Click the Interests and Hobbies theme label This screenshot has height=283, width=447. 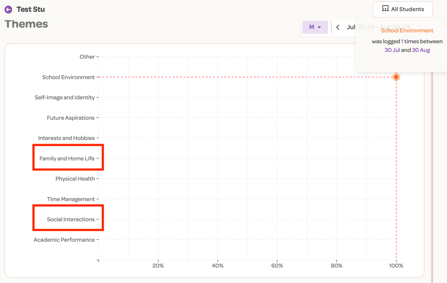point(66,138)
